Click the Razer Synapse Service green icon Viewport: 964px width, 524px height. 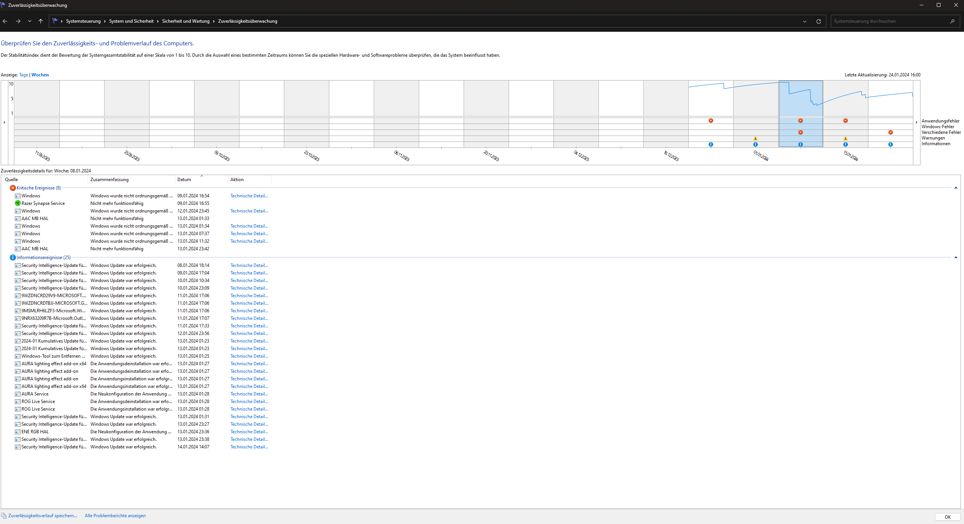17,203
